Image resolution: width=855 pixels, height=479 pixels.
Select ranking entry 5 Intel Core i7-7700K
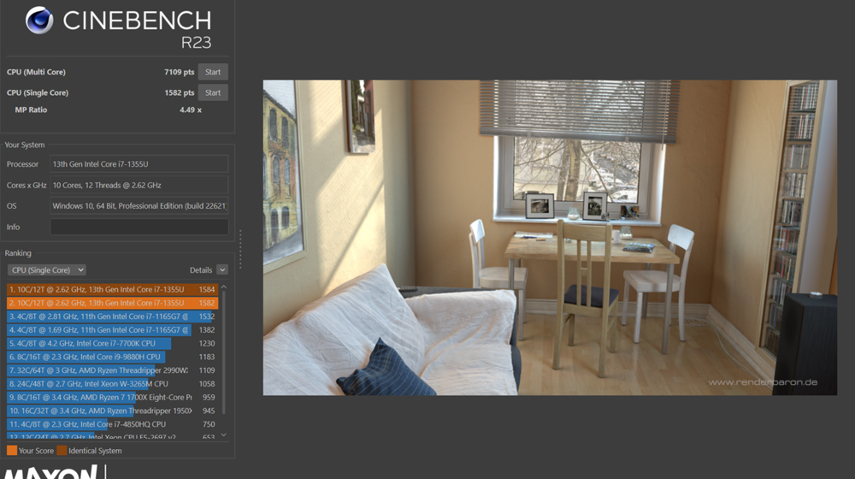[x=112, y=344]
